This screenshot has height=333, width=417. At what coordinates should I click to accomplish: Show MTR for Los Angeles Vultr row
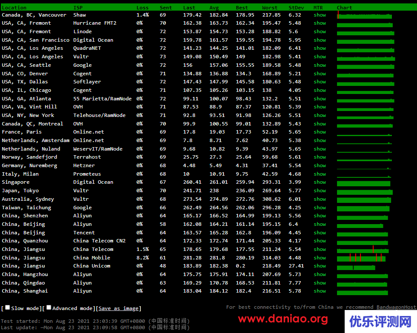tap(320, 57)
